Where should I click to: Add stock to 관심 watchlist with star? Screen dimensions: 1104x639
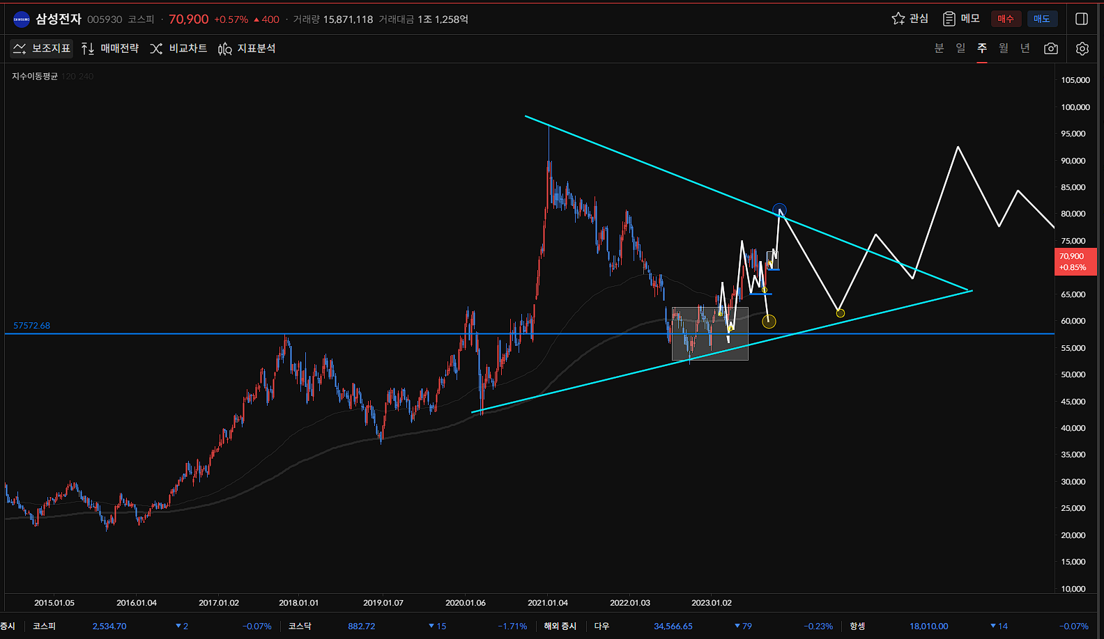pyautogui.click(x=910, y=19)
